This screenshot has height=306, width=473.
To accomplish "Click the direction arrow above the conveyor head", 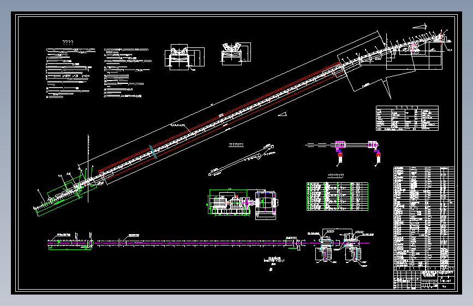I will point(420,27).
